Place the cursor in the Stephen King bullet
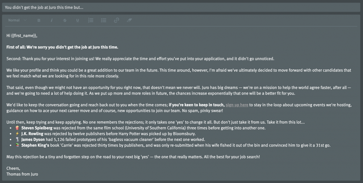This screenshot has width=363, height=183. click(x=176, y=145)
